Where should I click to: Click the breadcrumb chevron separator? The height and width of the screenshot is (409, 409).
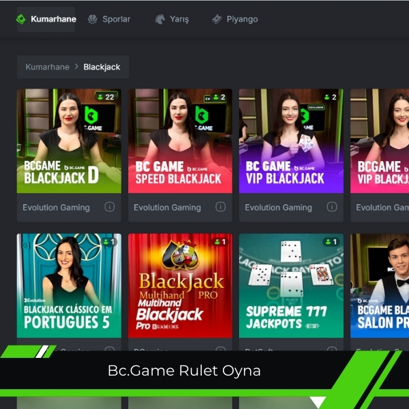76,67
